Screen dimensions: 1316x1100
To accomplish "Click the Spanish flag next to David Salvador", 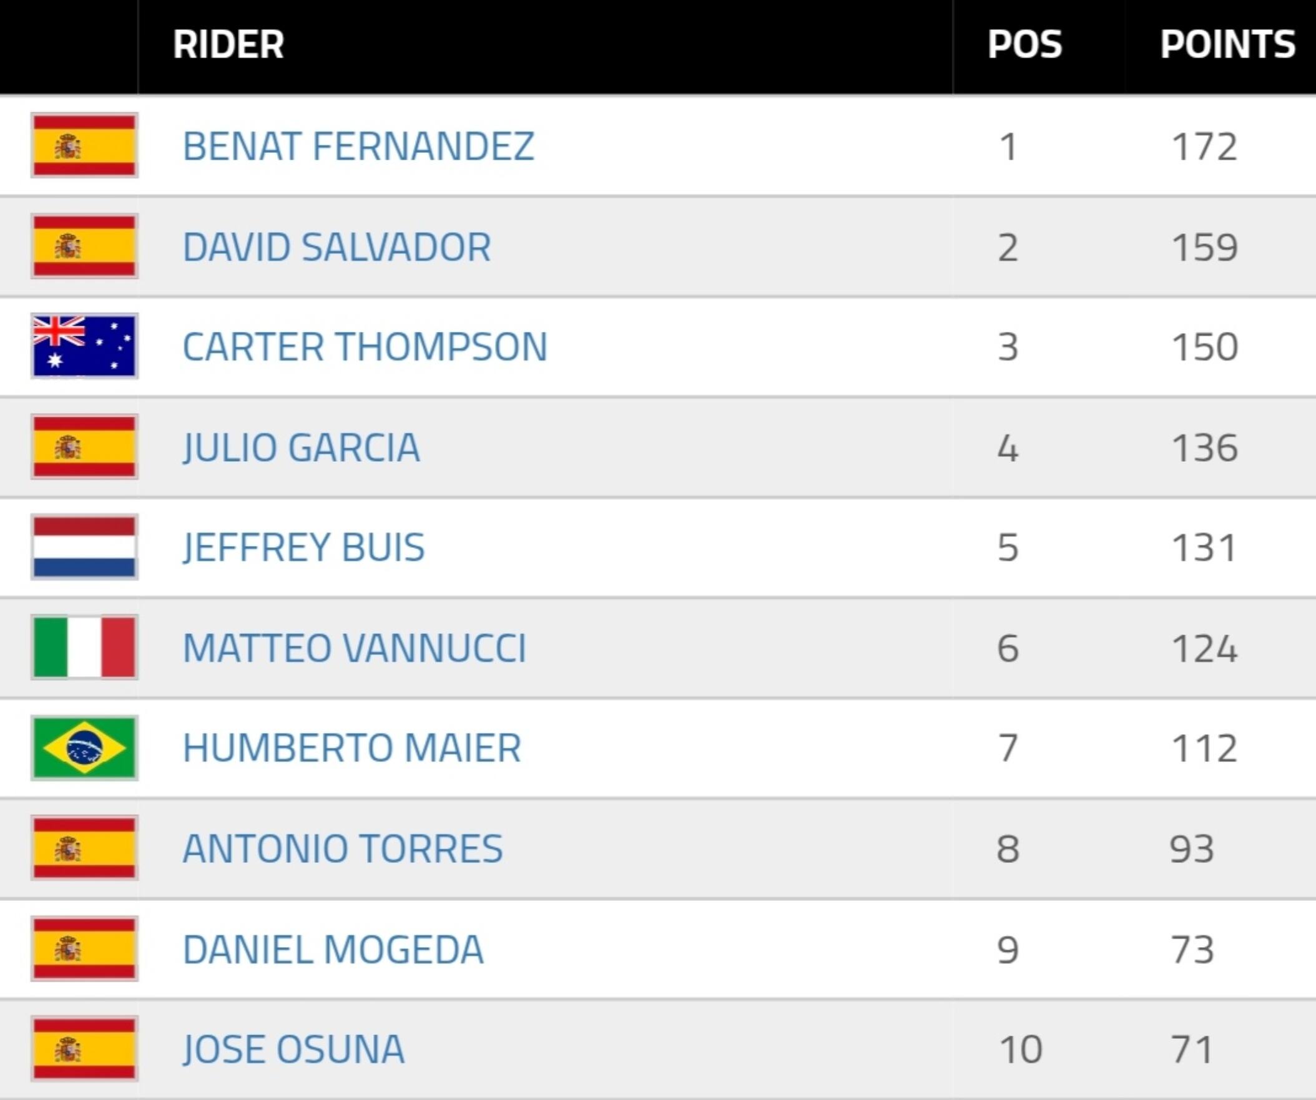I will pyautogui.click(x=85, y=246).
